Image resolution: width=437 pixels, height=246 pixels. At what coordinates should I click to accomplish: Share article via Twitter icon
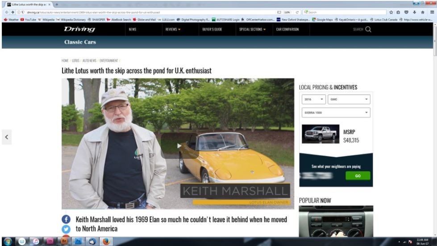pyautogui.click(x=66, y=229)
